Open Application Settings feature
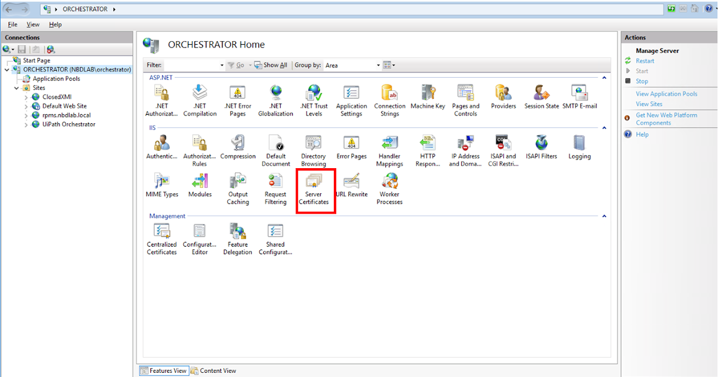Image resolution: width=718 pixels, height=377 pixels. click(351, 101)
